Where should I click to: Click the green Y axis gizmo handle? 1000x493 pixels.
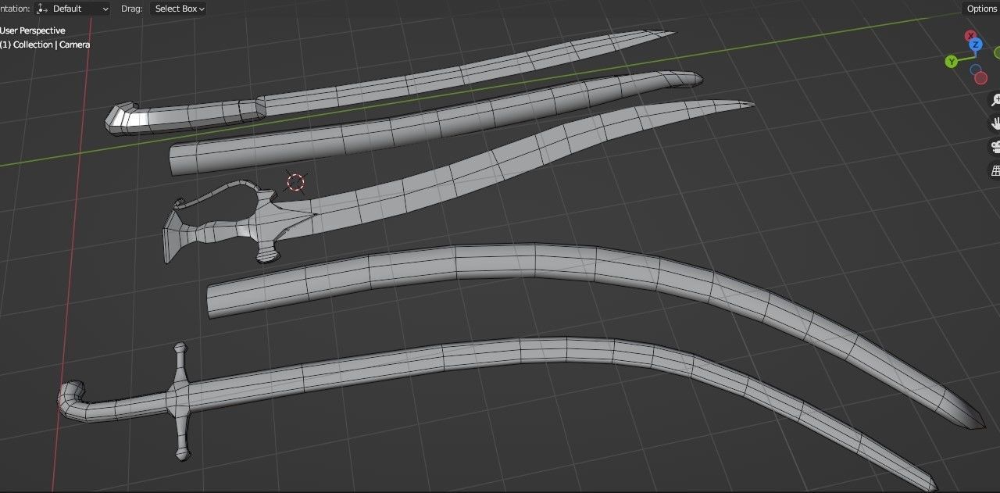tap(951, 62)
